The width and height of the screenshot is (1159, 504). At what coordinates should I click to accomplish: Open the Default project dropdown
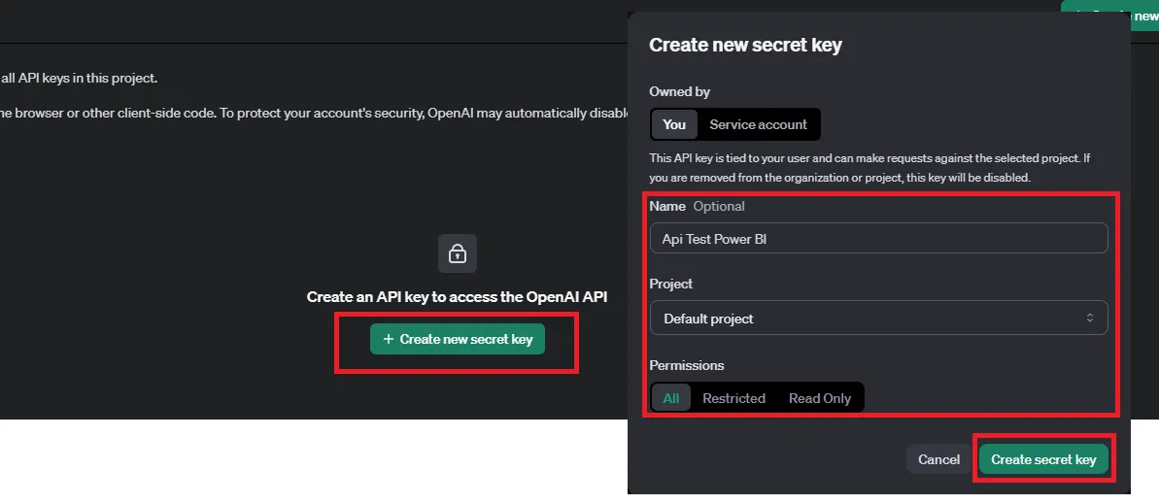click(878, 318)
